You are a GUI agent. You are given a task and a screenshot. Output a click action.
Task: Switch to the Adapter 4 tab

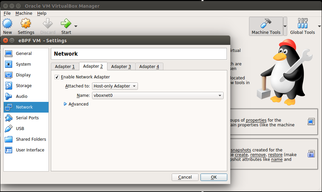tap(149, 66)
